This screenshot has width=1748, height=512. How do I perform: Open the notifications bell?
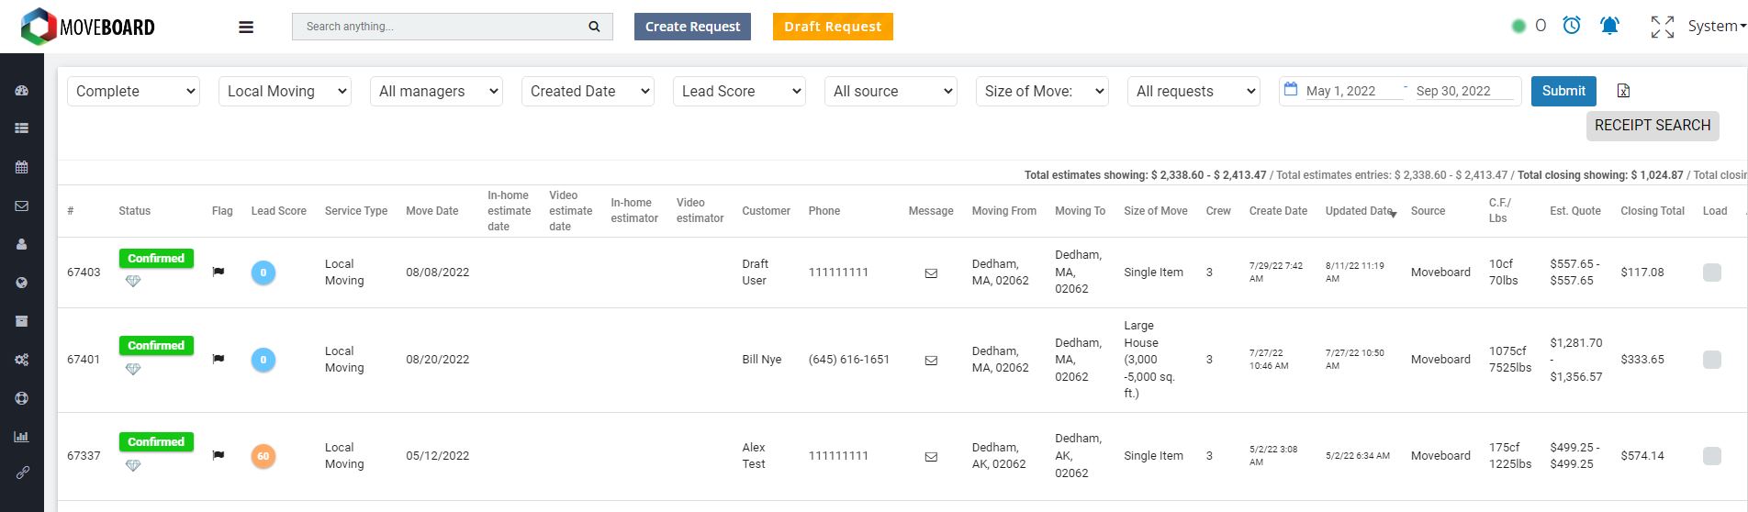click(1609, 26)
